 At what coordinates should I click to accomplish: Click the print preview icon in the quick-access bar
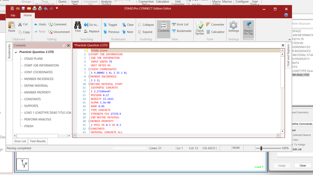point(40,8)
